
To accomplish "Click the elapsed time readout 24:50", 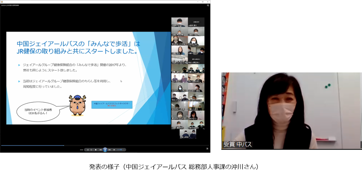I will [x=81, y=150].
